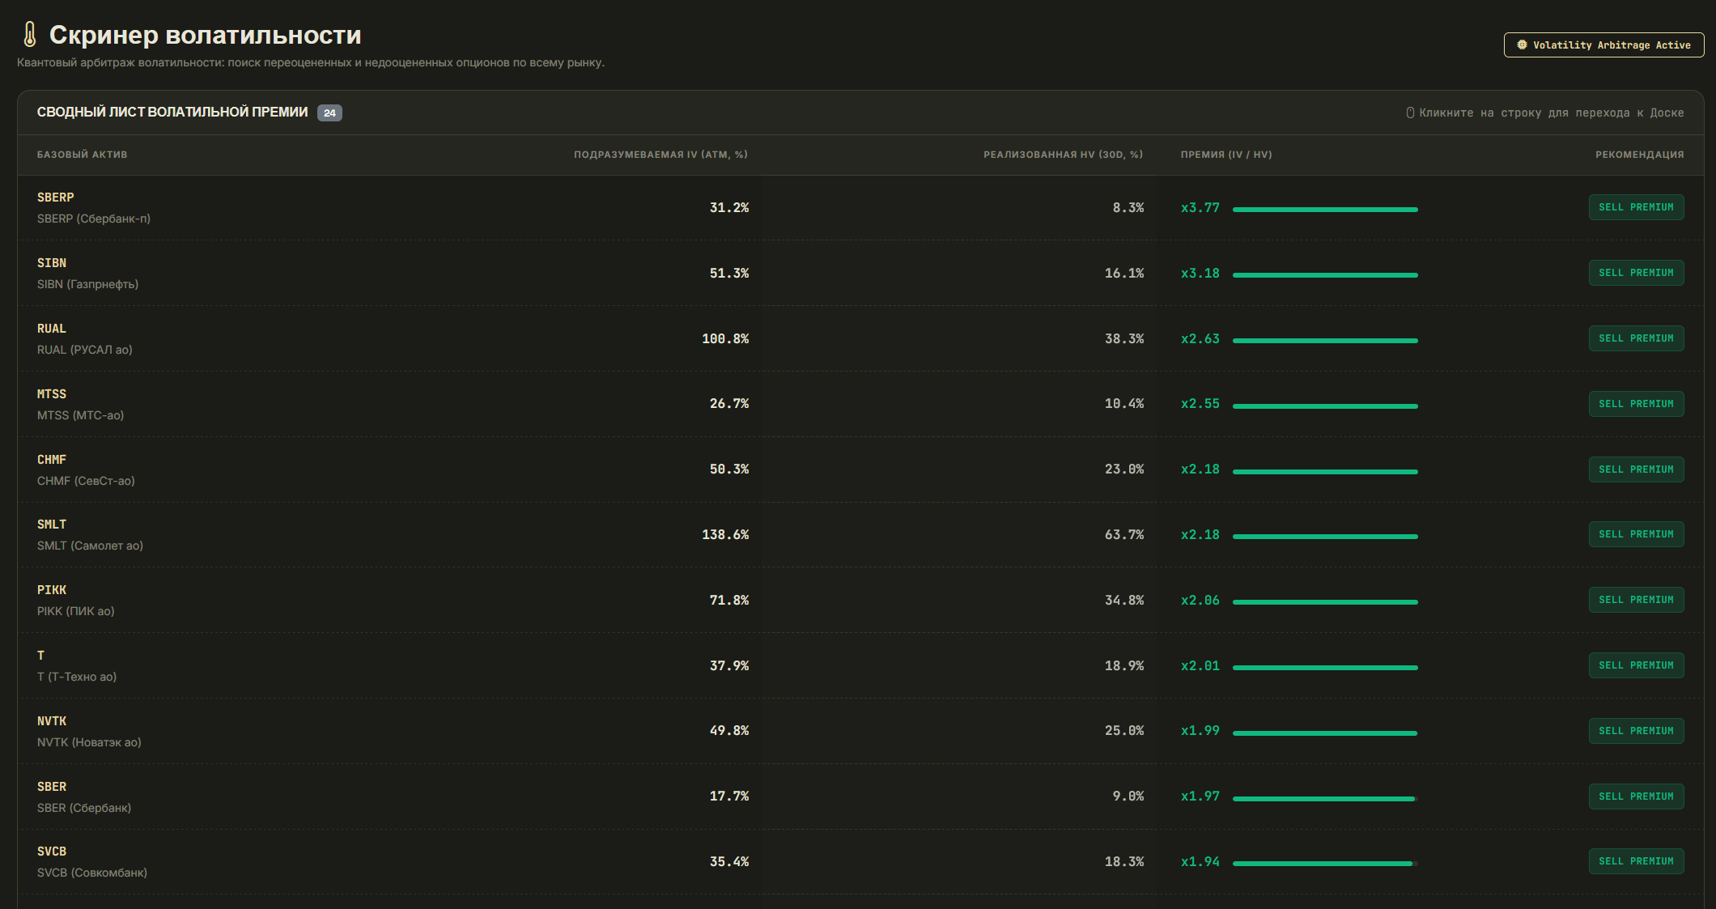Click the 51.3% implied IV value
Viewport: 1716px width, 909px height.
(729, 274)
